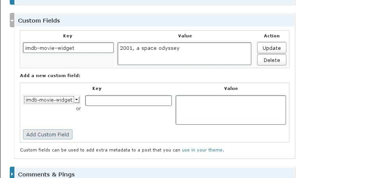Click the 'Add a new custom field:' label

click(x=50, y=76)
